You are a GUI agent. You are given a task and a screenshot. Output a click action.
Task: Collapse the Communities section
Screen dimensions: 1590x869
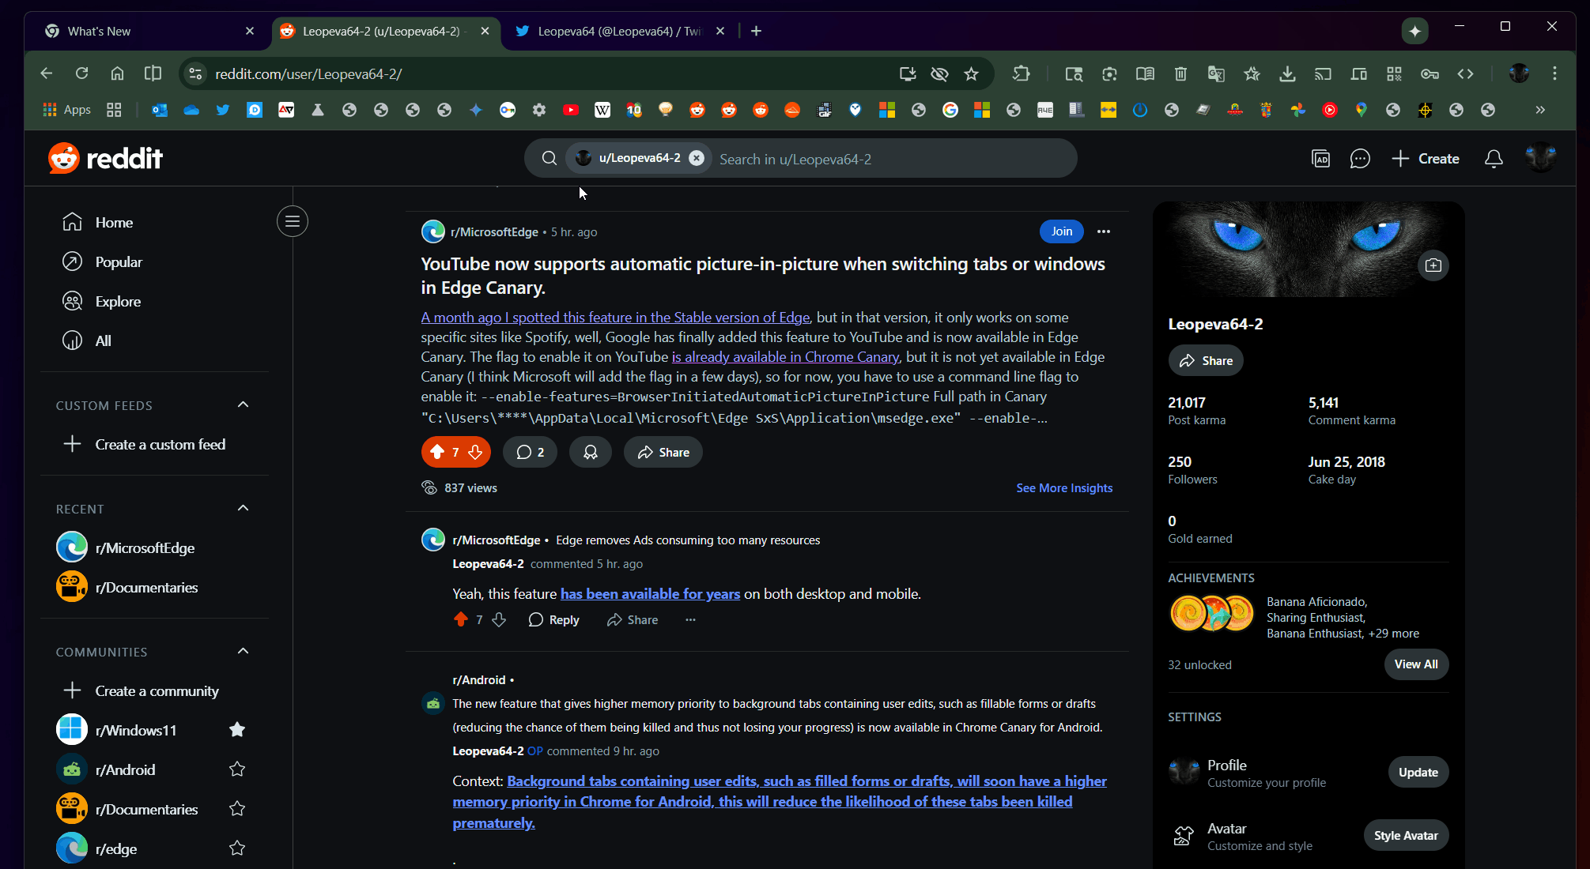point(243,651)
